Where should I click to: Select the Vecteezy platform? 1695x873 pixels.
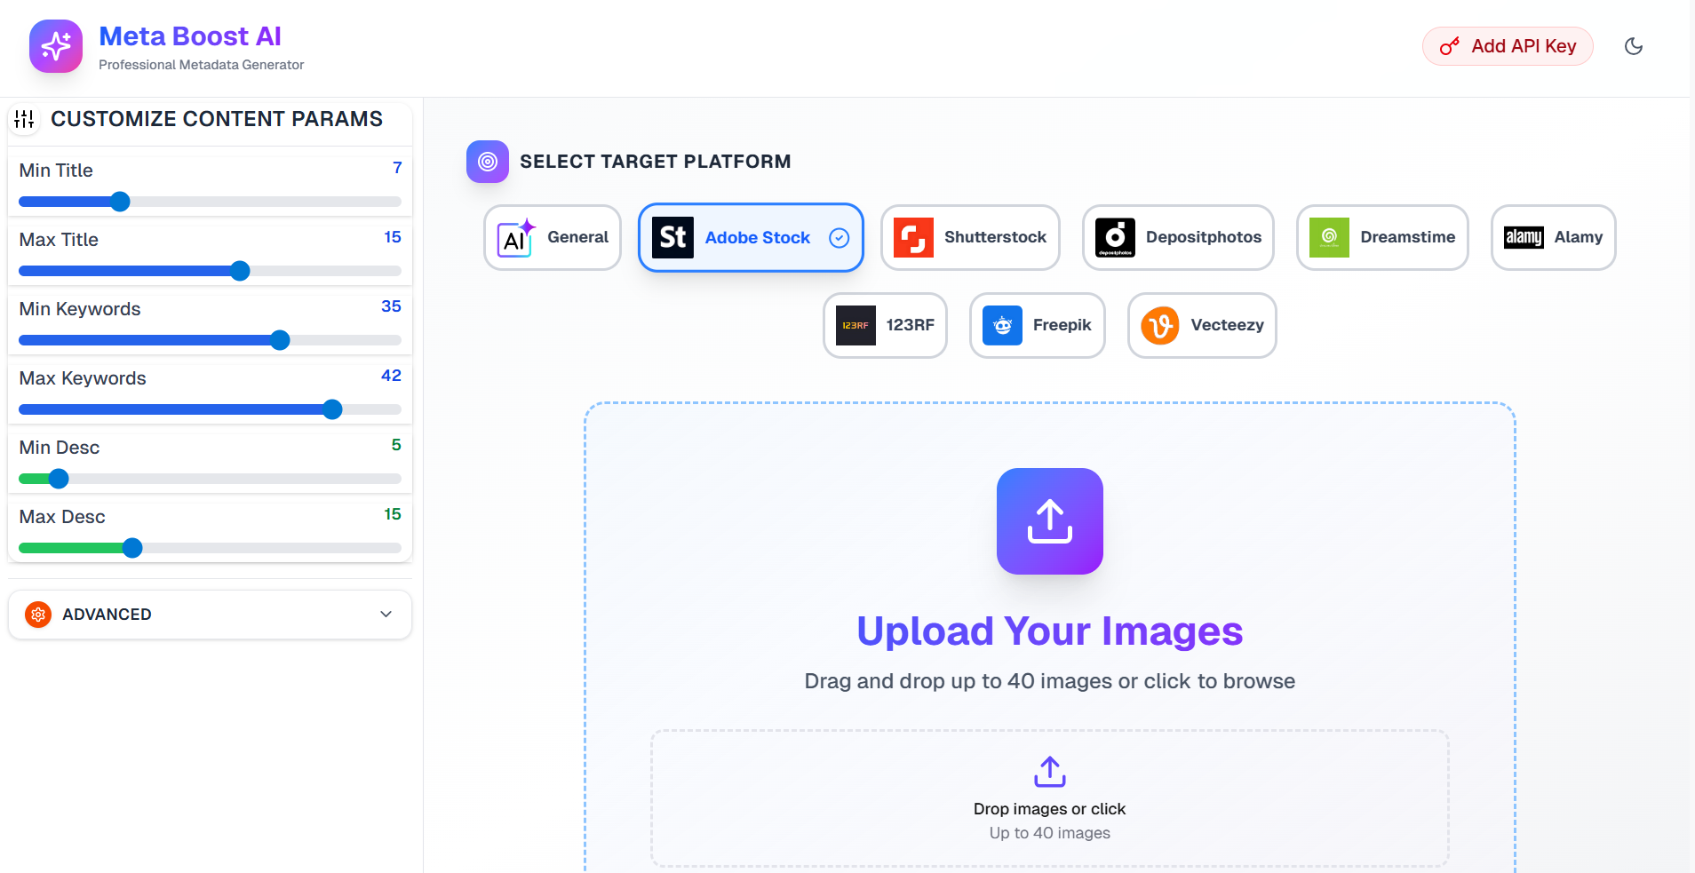click(x=1202, y=325)
